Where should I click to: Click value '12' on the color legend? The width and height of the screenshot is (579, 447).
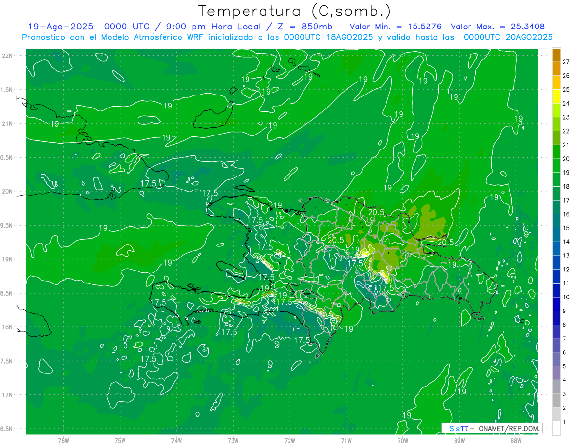click(x=566, y=270)
